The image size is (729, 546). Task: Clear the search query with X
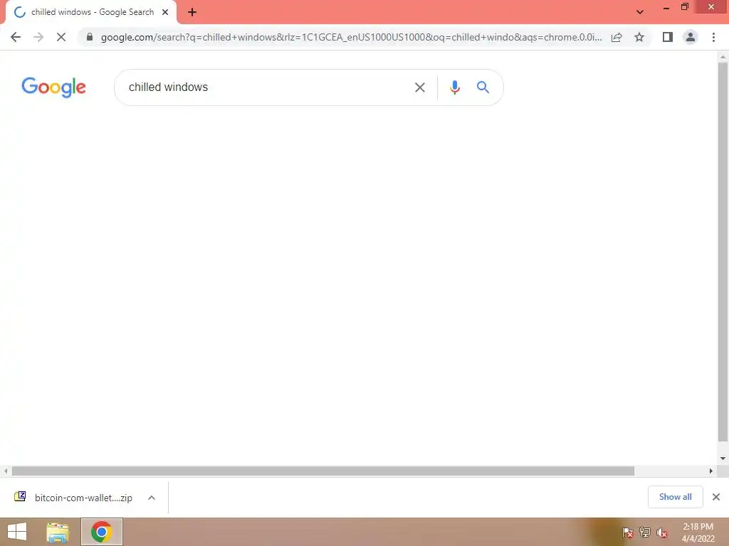coord(420,87)
